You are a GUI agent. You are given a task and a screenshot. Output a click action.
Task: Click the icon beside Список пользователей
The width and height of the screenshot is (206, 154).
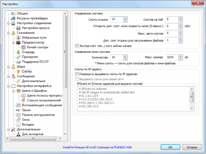24,100
